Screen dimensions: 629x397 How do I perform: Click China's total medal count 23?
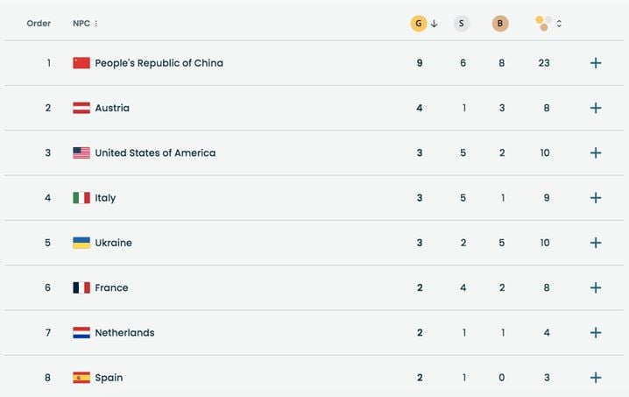click(x=544, y=63)
